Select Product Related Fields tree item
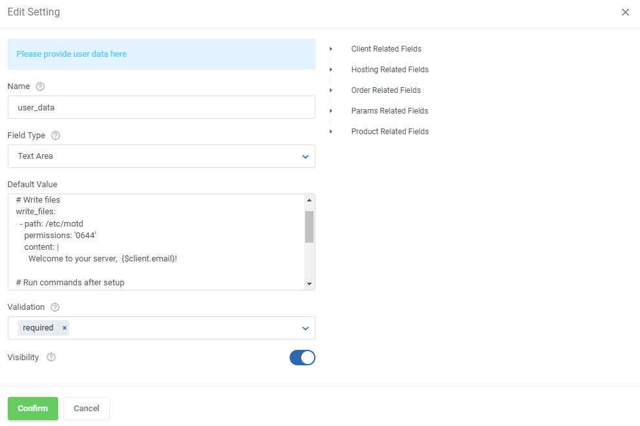640x426 pixels. (x=390, y=132)
